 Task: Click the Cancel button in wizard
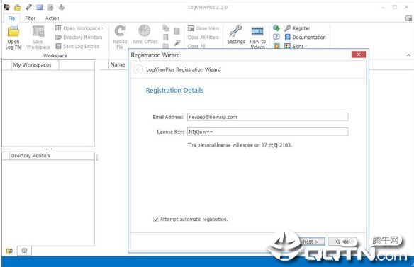click(342, 242)
